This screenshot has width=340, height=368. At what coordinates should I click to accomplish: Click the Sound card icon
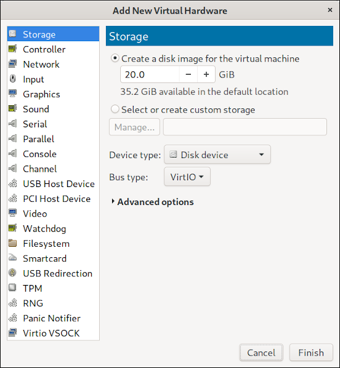pyautogui.click(x=12, y=109)
